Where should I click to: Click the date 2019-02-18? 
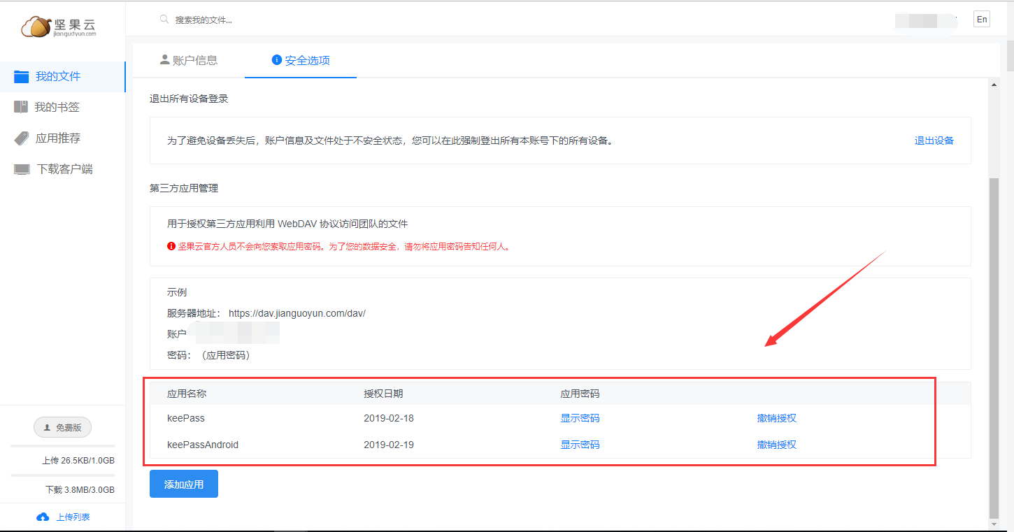(389, 418)
